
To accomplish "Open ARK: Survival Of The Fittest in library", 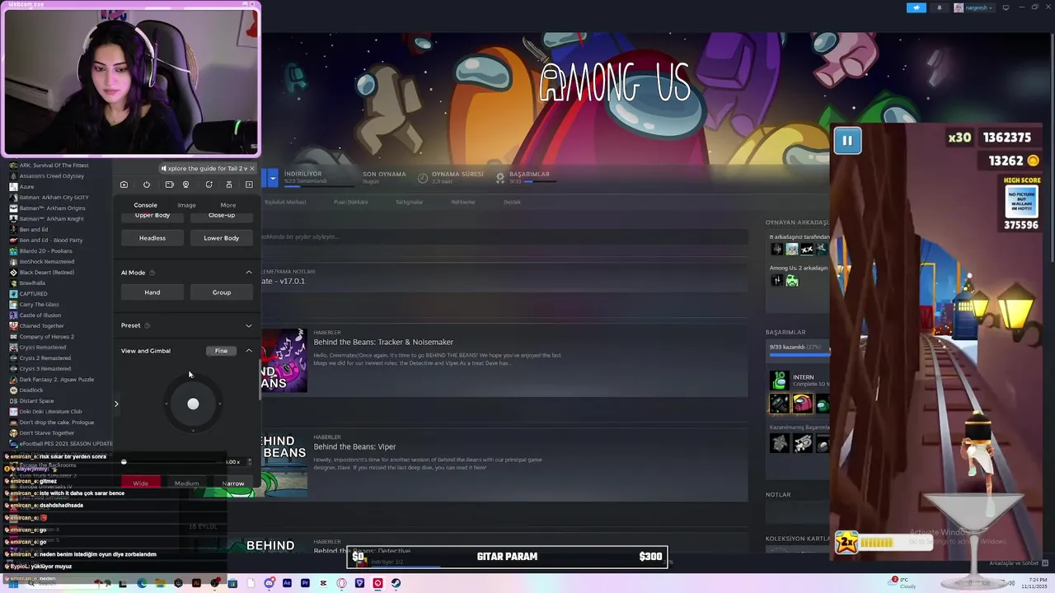I will pos(54,166).
